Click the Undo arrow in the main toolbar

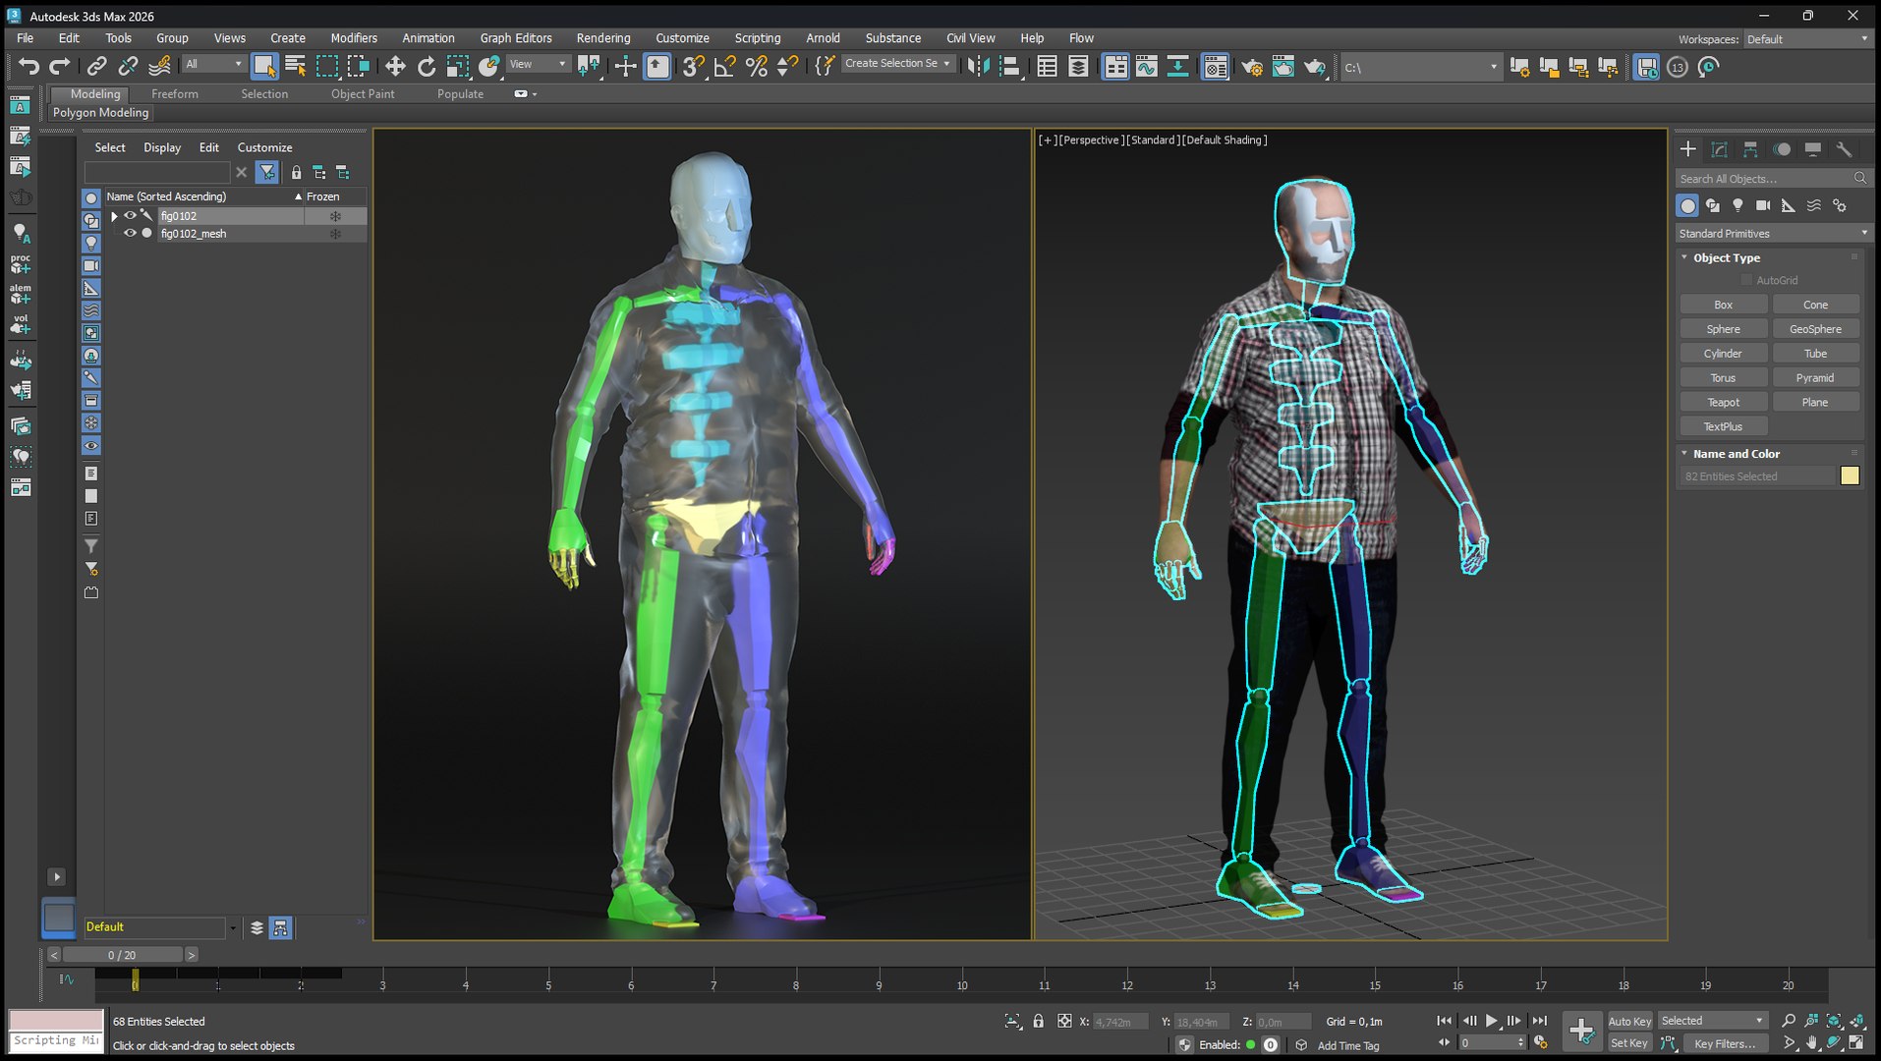(28, 67)
